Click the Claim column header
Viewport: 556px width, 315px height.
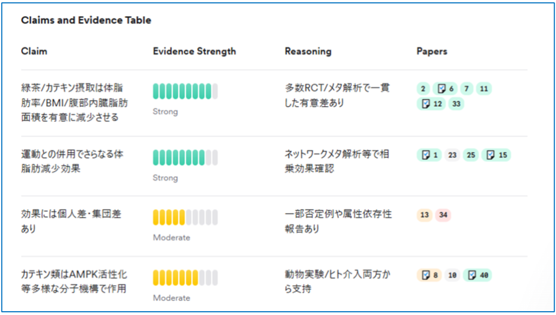point(34,52)
